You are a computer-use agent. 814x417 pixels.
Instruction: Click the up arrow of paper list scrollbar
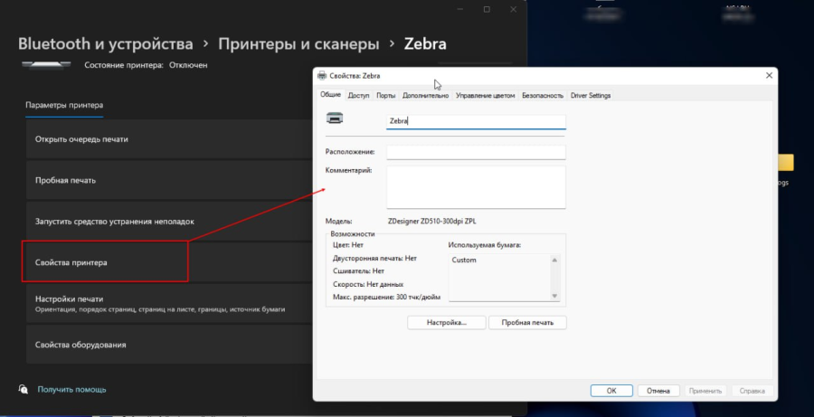[554, 261]
